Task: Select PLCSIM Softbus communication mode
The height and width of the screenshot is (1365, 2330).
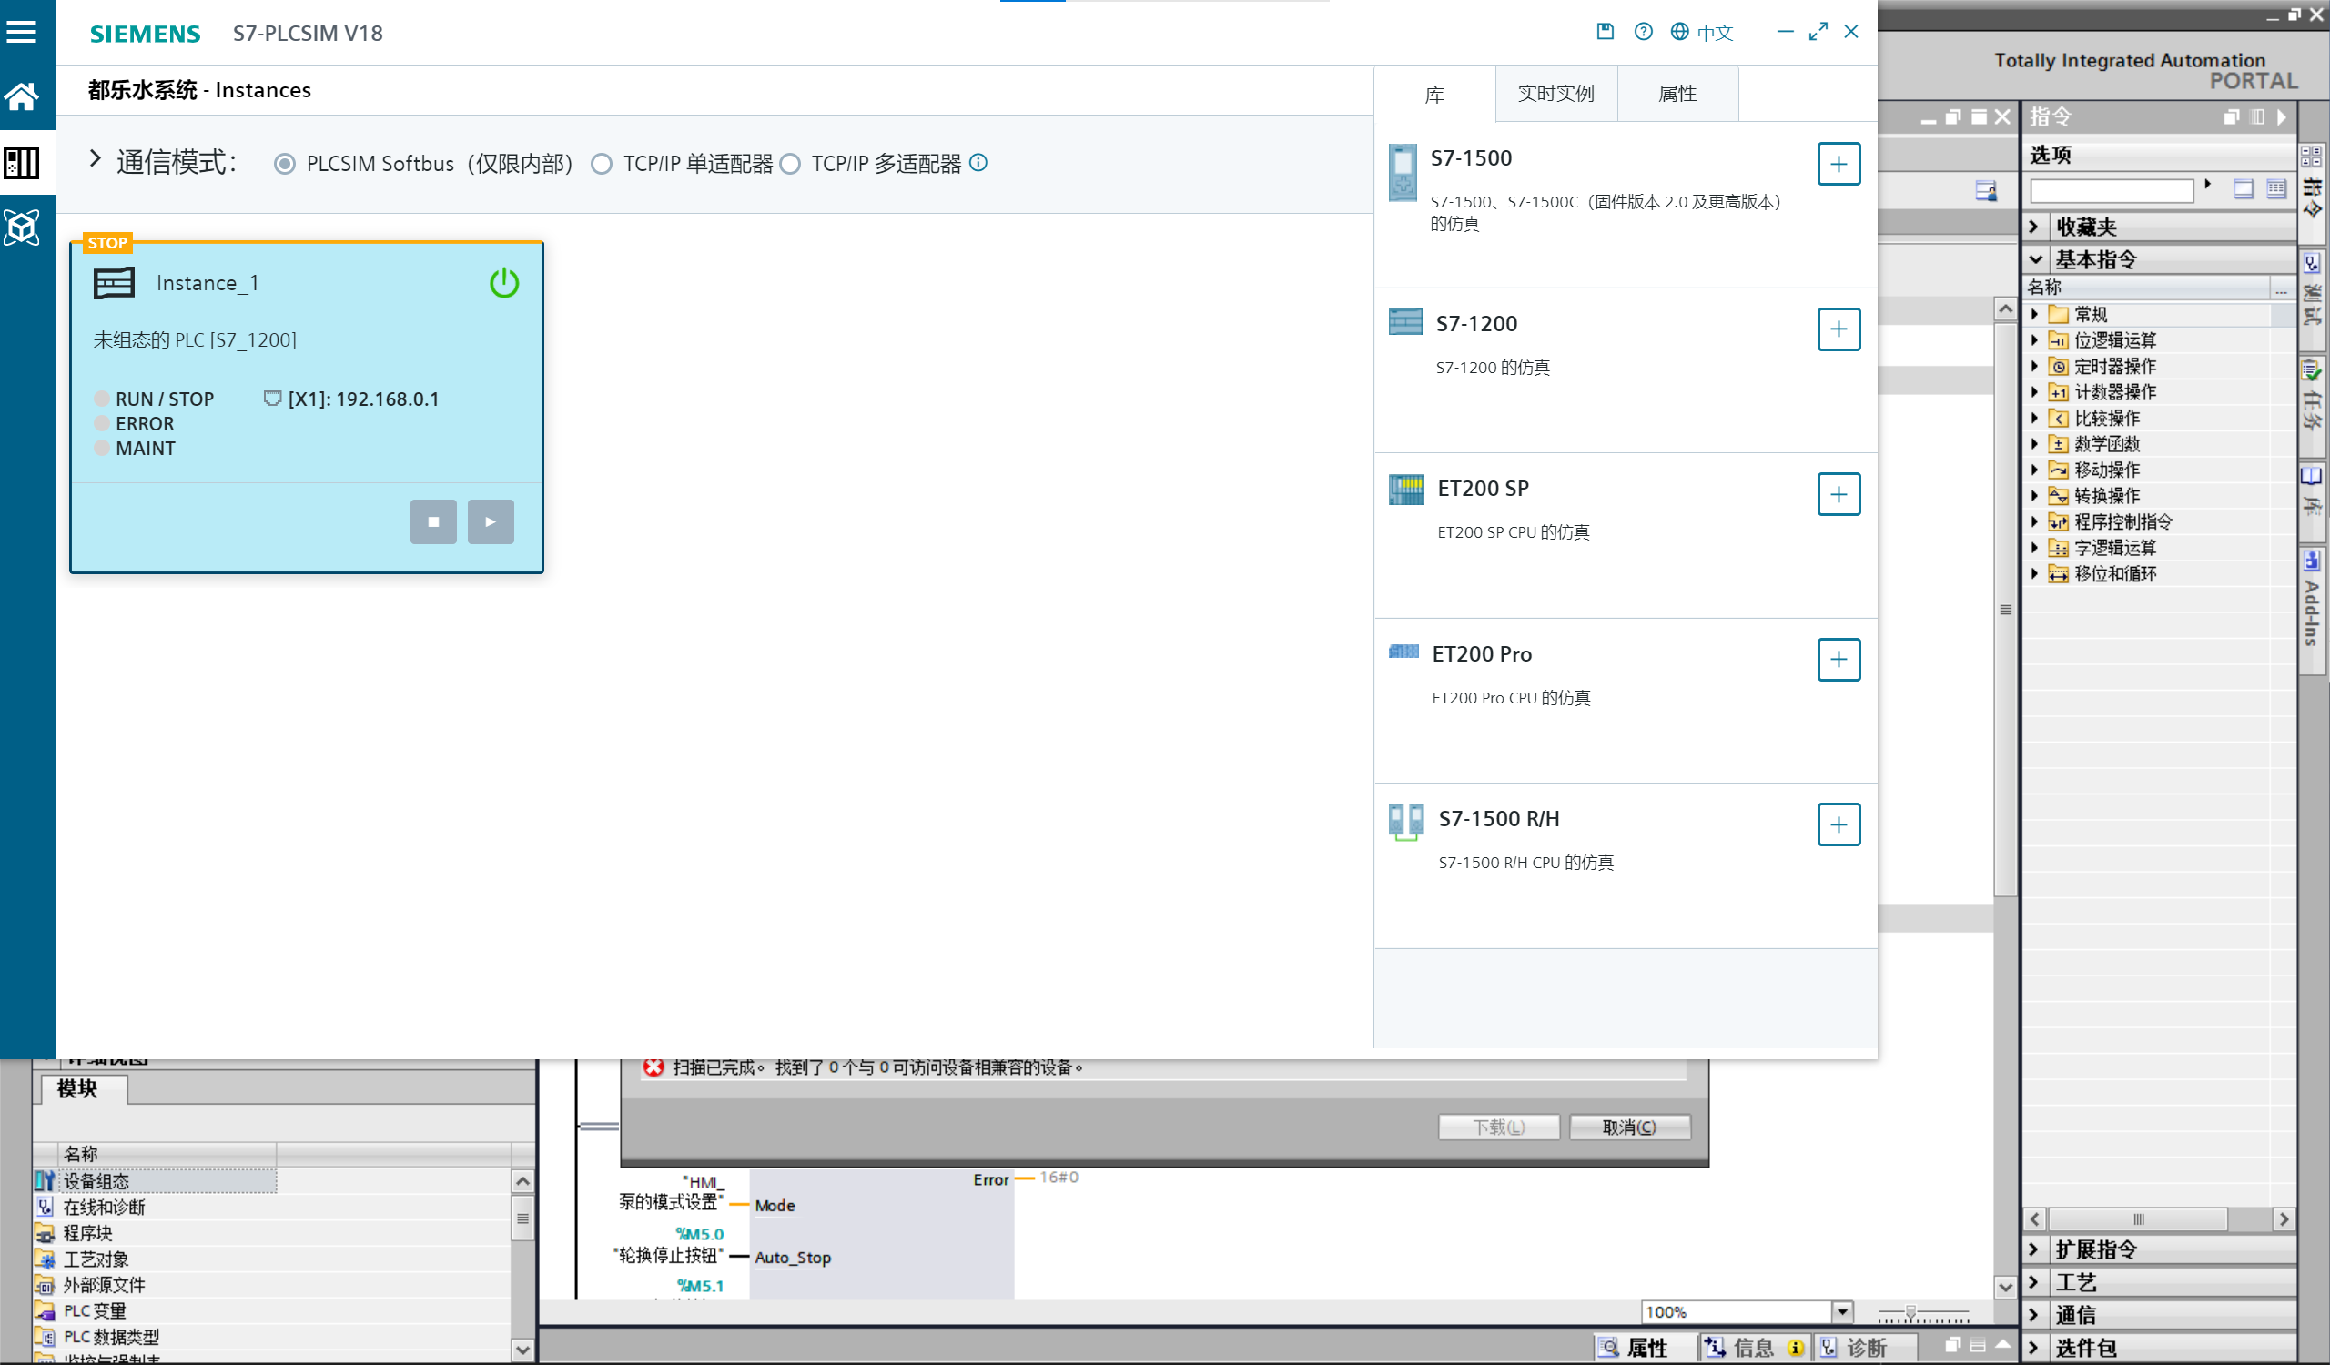Action: 285,164
